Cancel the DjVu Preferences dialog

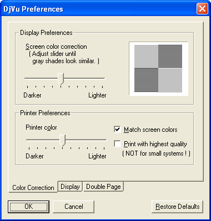point(73,207)
